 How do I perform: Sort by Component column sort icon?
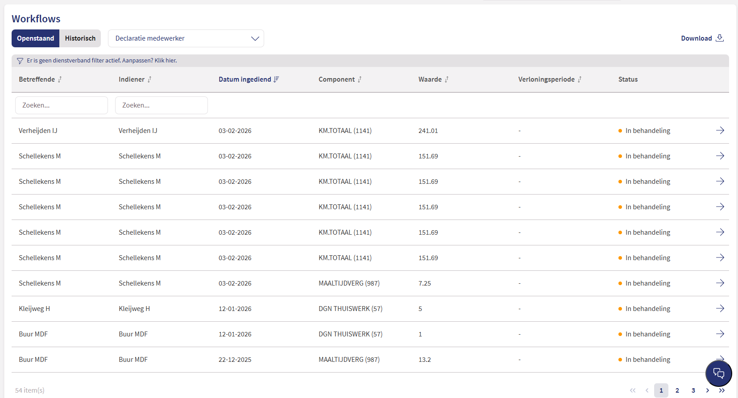[x=360, y=79]
